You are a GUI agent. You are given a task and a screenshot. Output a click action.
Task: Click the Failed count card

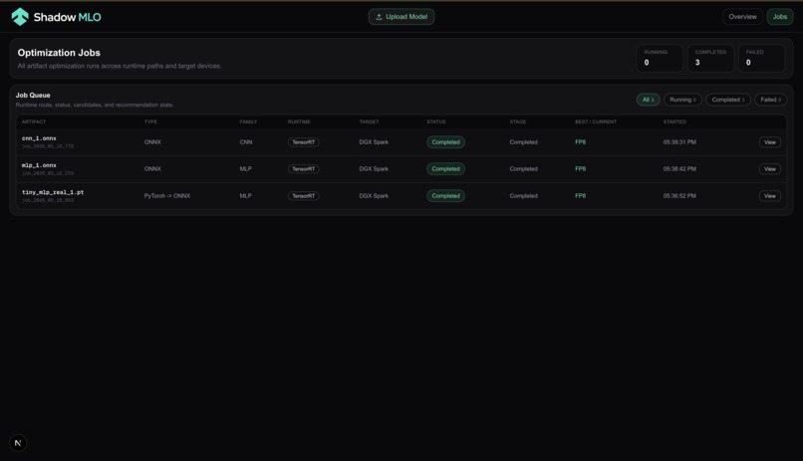tap(761, 58)
